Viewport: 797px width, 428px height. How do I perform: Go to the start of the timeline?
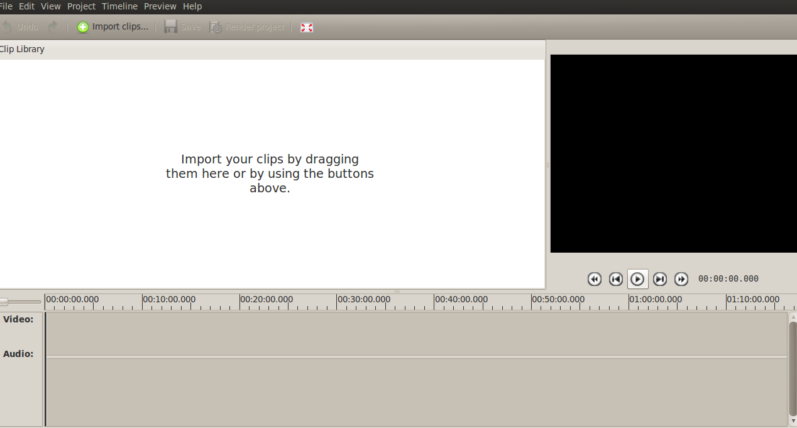pyautogui.click(x=616, y=279)
